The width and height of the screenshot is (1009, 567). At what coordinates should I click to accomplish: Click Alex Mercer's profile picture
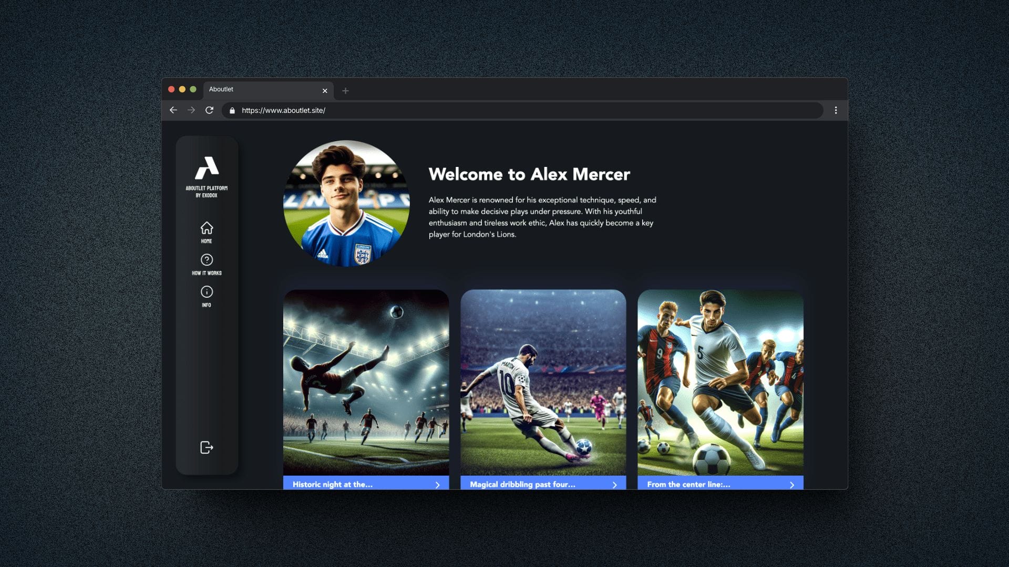346,203
